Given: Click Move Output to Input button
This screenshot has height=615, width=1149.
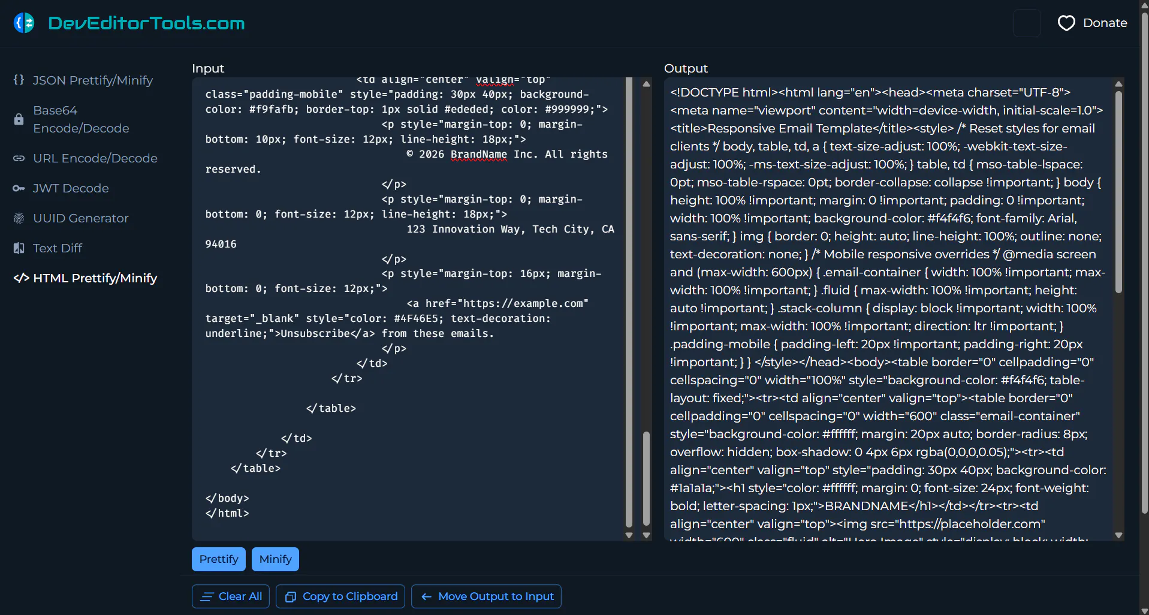Looking at the screenshot, I should pos(486,596).
